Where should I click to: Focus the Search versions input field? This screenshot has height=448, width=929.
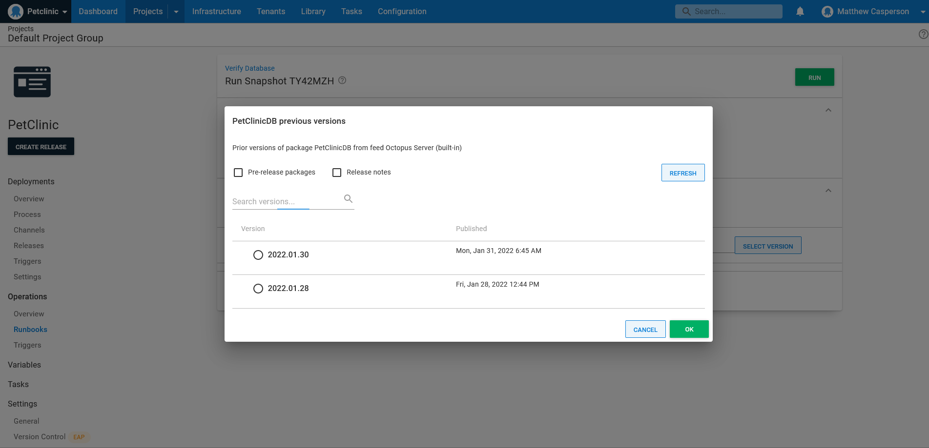[x=286, y=201]
